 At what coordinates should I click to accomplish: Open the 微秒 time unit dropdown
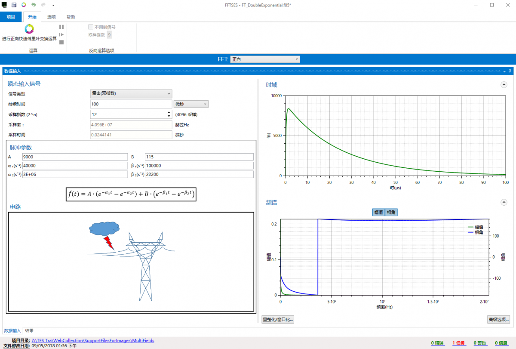click(191, 104)
